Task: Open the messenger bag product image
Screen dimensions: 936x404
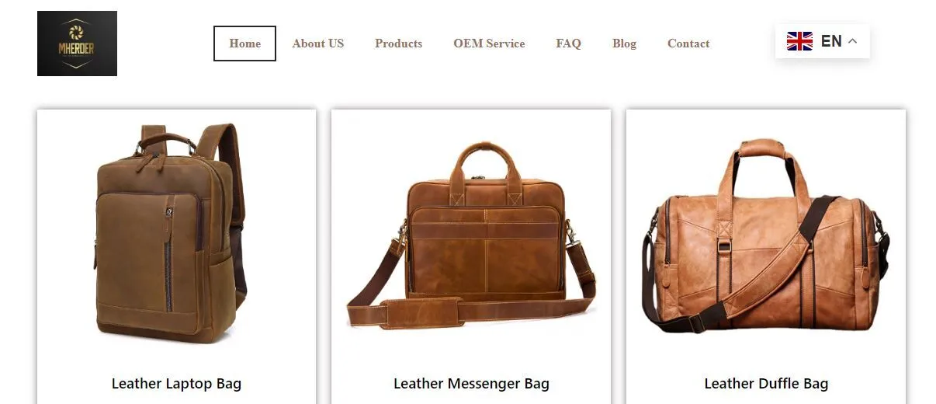Action: coord(471,235)
